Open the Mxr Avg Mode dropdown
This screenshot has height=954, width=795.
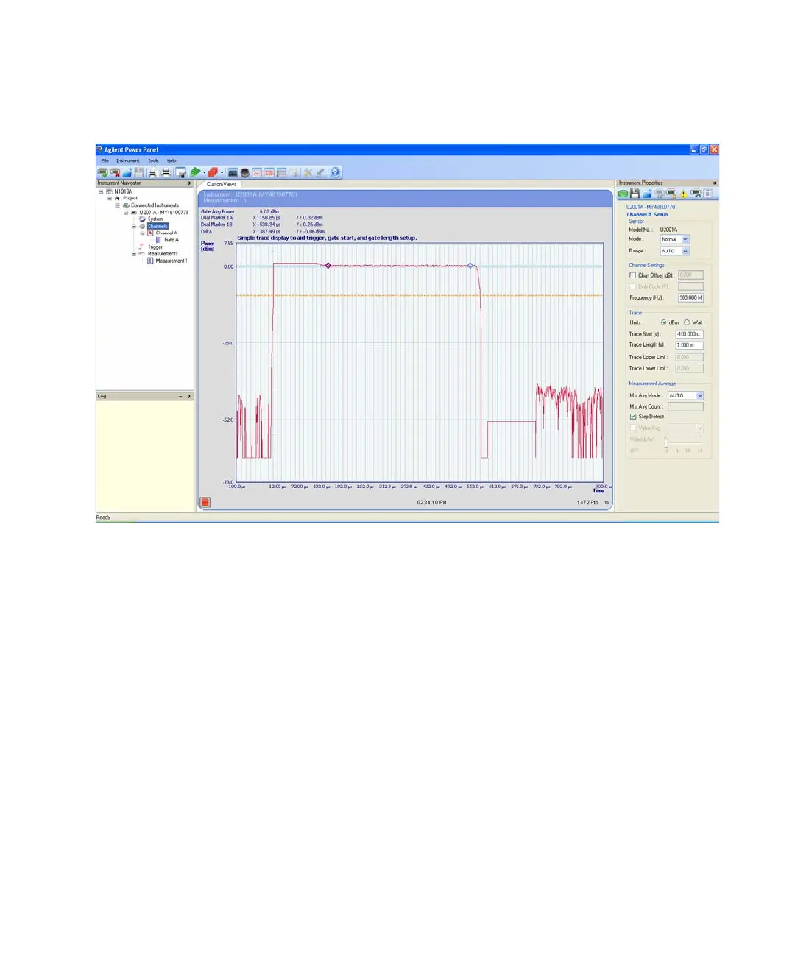699,395
